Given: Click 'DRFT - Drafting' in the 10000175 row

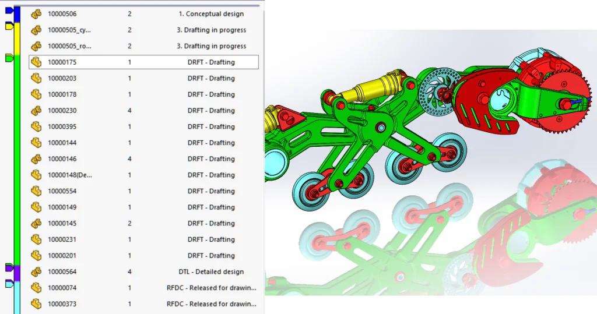Looking at the screenshot, I should [211, 62].
